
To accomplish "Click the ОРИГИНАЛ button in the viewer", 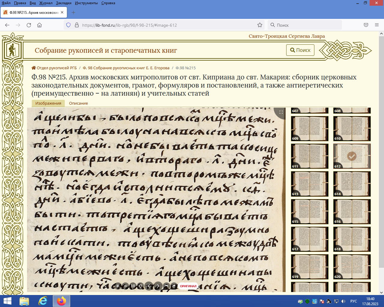I will pos(188,286).
